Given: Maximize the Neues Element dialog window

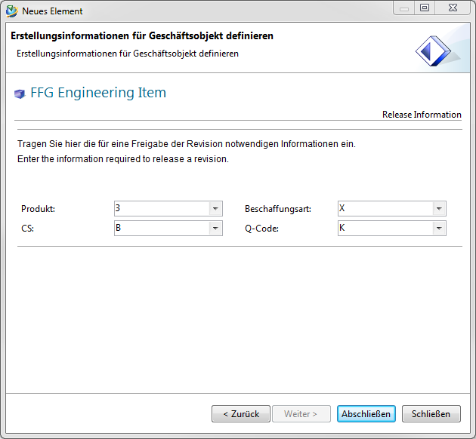Looking at the screenshot, I should tap(425, 8).
